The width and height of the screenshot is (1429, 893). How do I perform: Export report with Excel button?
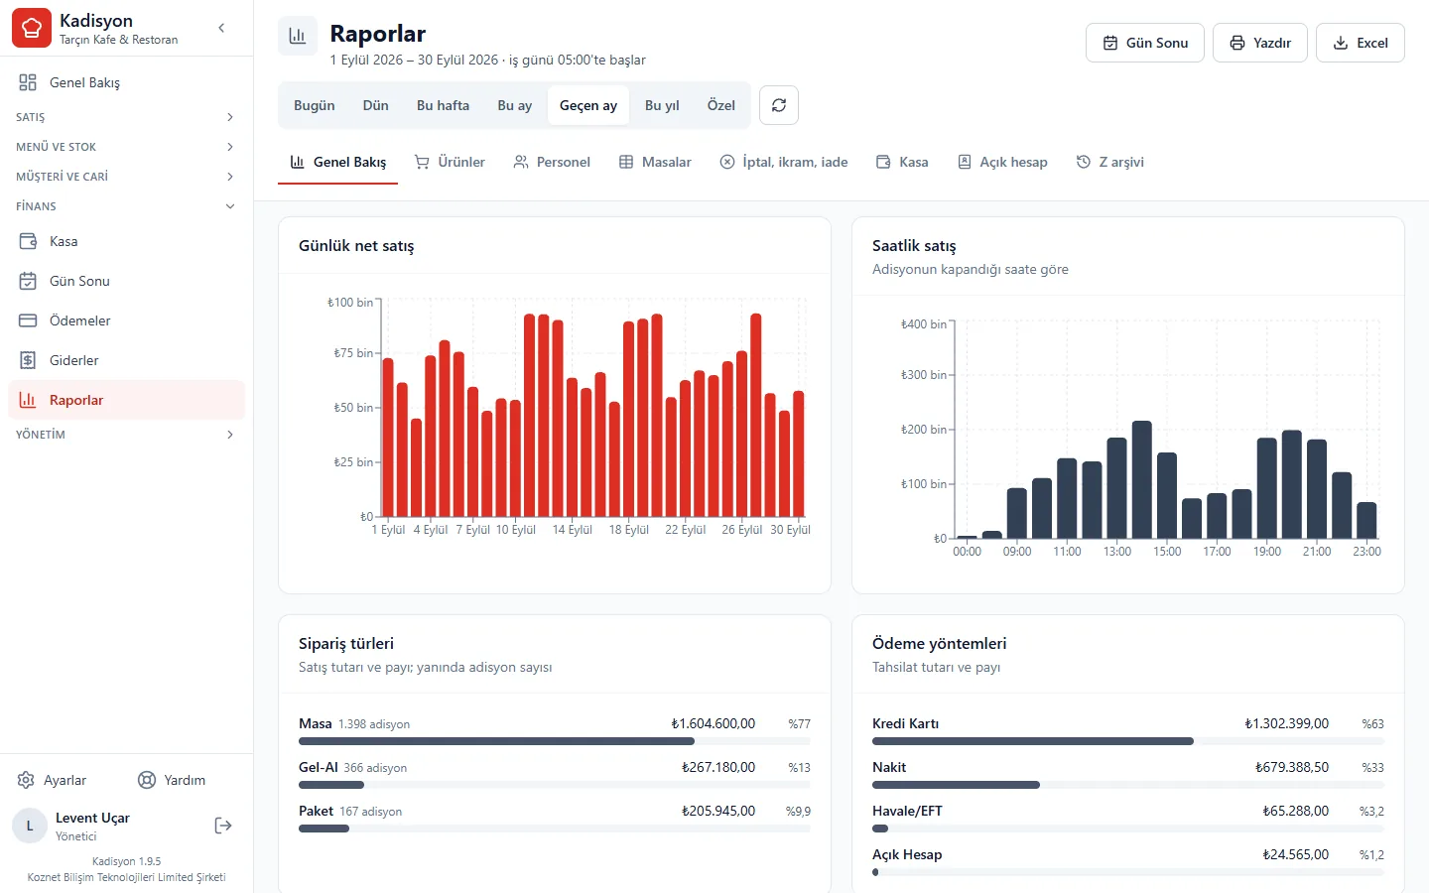point(1361,43)
